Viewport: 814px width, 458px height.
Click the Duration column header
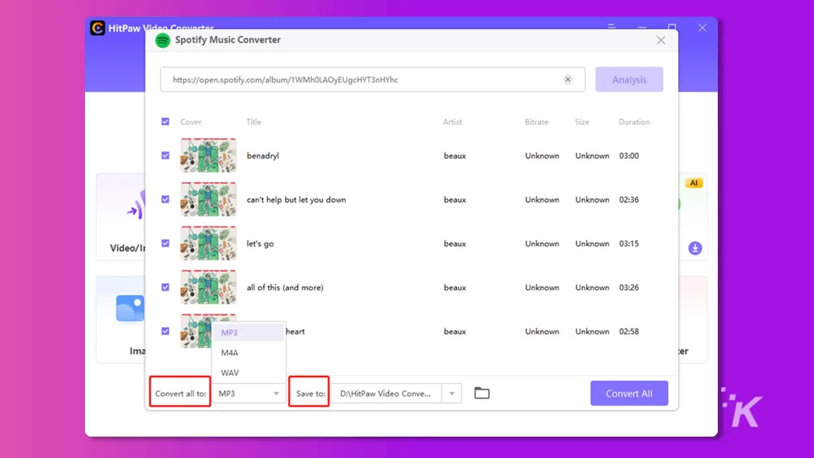click(x=634, y=122)
